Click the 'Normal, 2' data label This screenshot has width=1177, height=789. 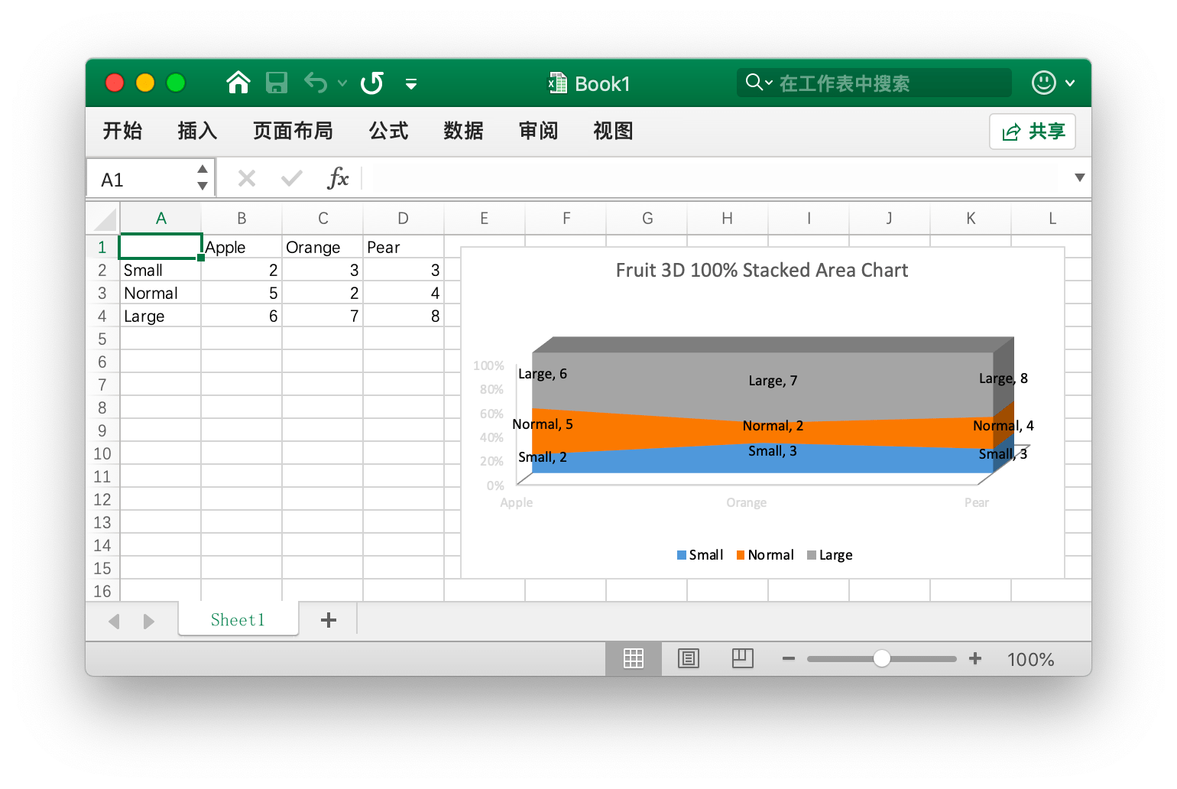click(773, 426)
